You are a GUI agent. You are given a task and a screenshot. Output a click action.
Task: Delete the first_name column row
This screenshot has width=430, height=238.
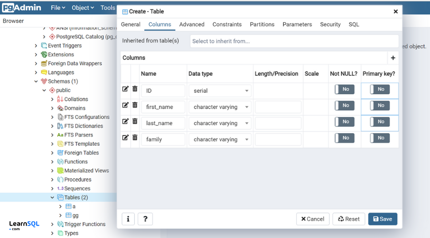pos(135,105)
